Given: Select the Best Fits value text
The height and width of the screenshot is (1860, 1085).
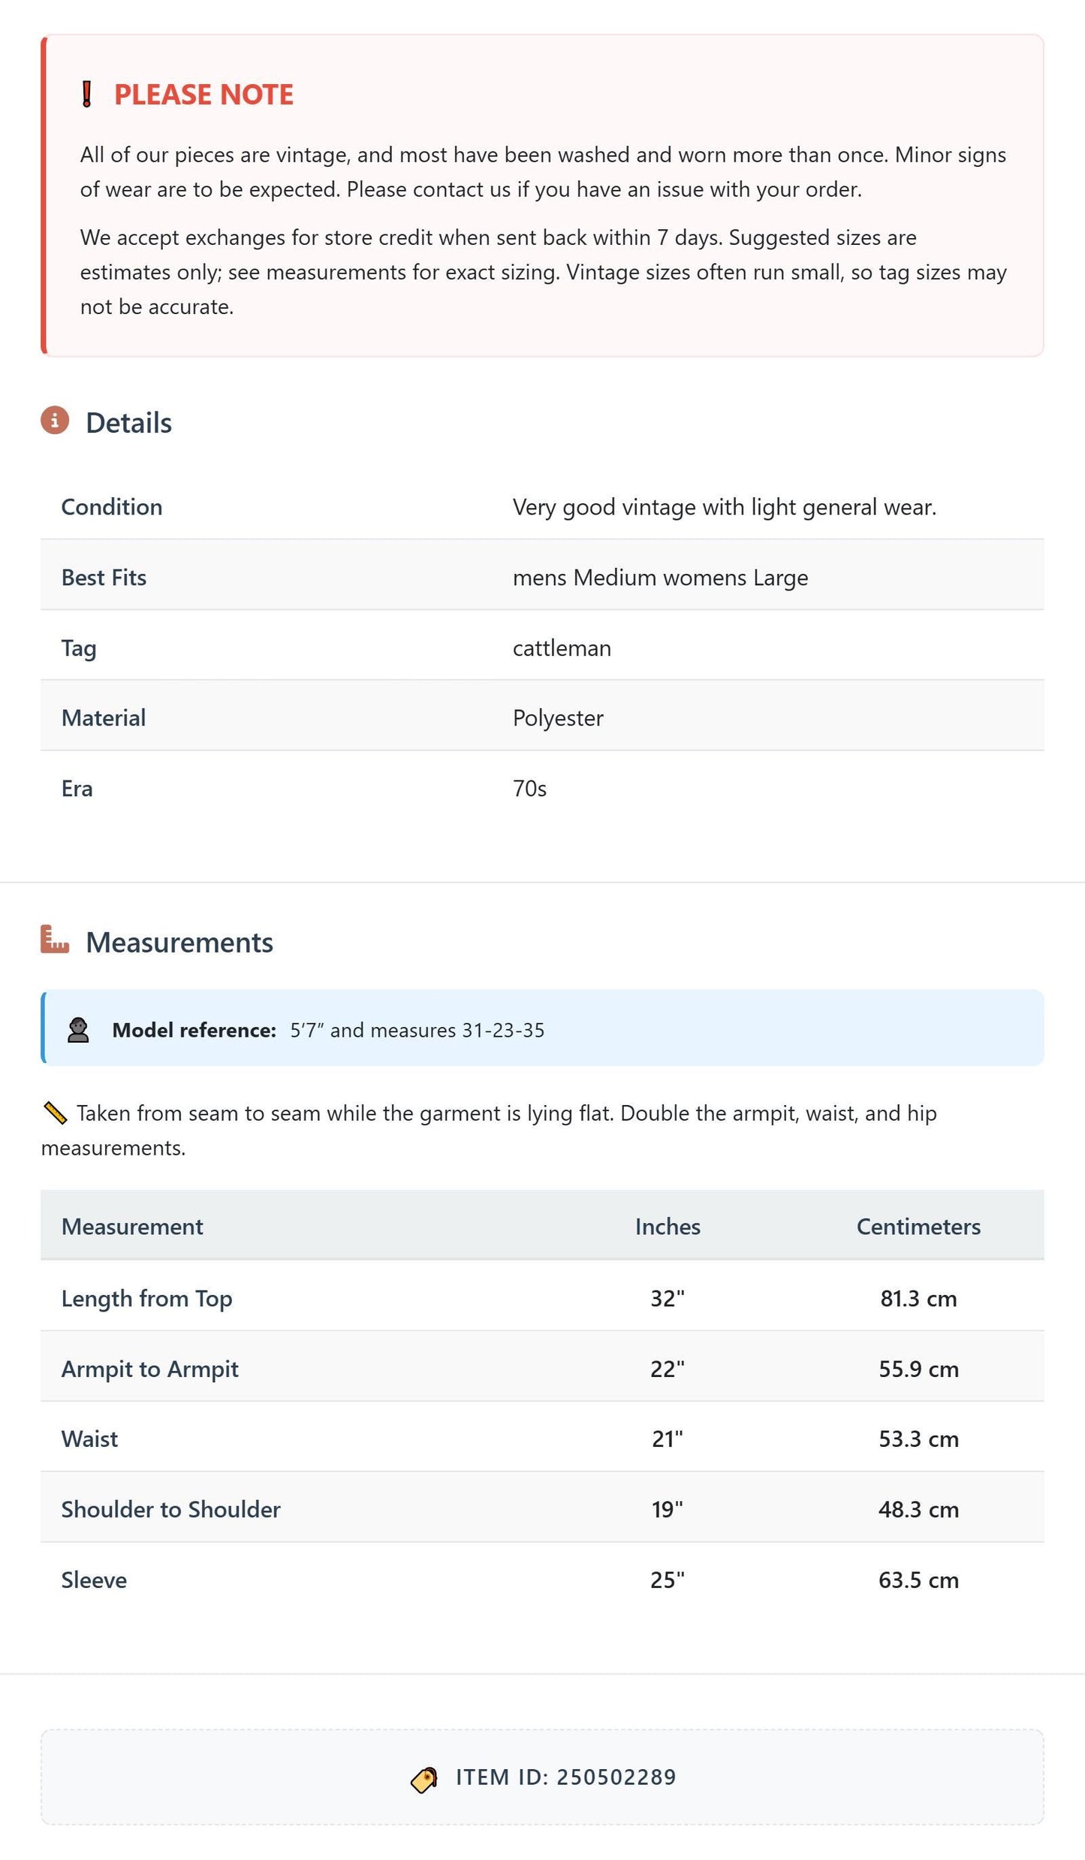Looking at the screenshot, I should click(x=660, y=578).
